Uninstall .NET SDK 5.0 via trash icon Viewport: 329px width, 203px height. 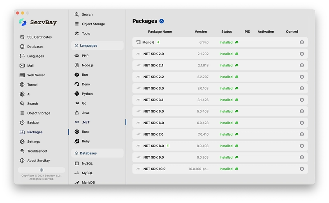click(301, 112)
